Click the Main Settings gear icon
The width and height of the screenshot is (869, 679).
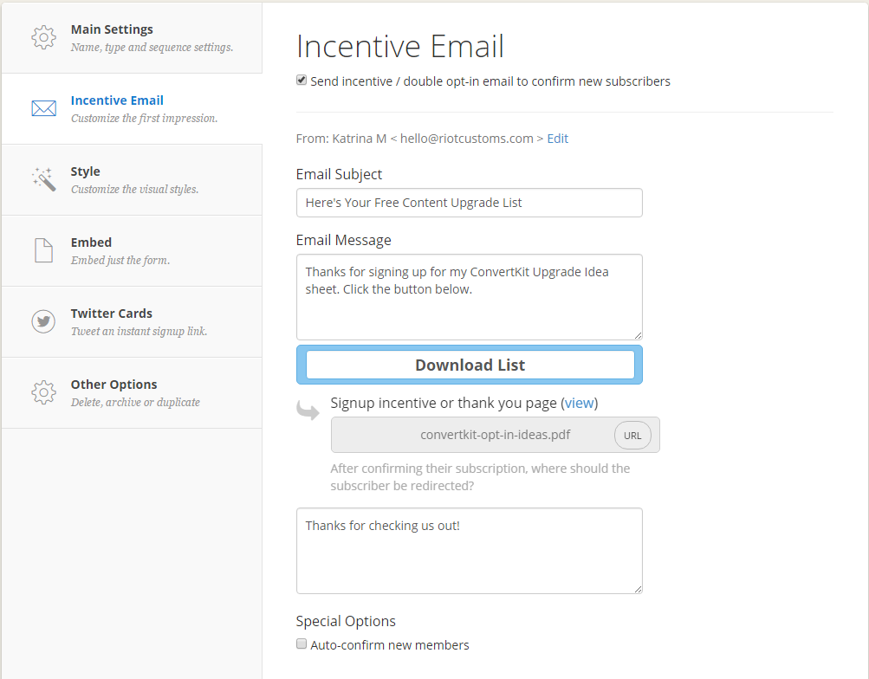[44, 37]
